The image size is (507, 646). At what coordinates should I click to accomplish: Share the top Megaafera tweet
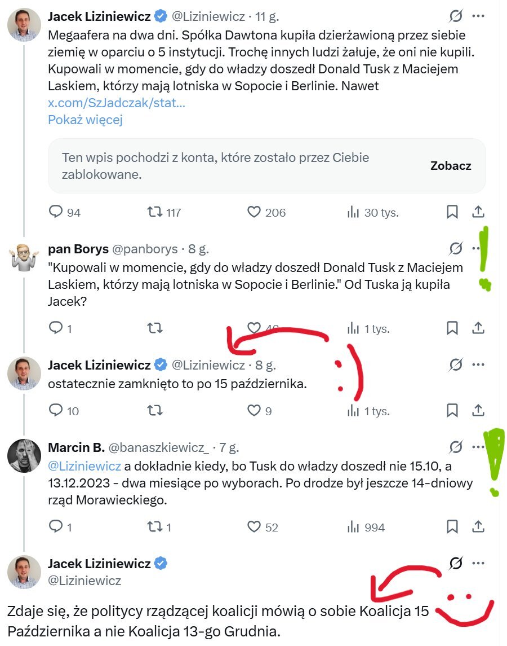click(478, 212)
